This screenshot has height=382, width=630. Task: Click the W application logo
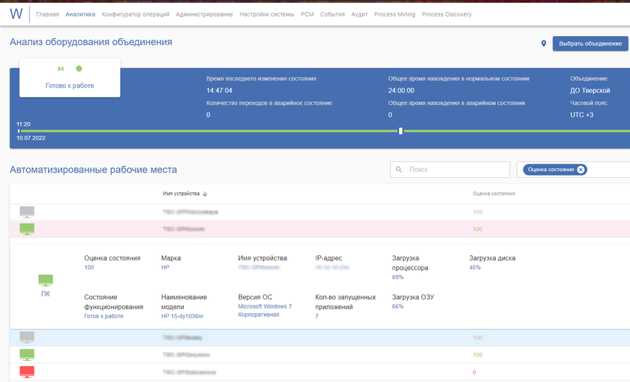point(16,14)
